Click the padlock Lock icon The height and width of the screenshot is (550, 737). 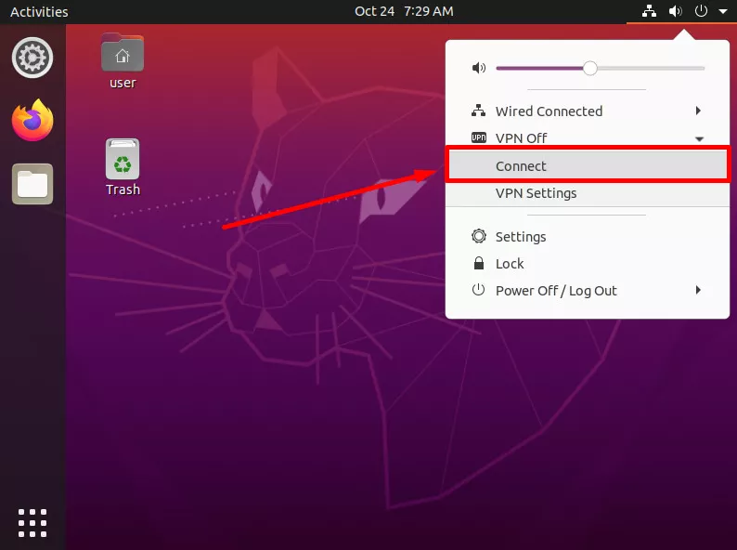(478, 263)
